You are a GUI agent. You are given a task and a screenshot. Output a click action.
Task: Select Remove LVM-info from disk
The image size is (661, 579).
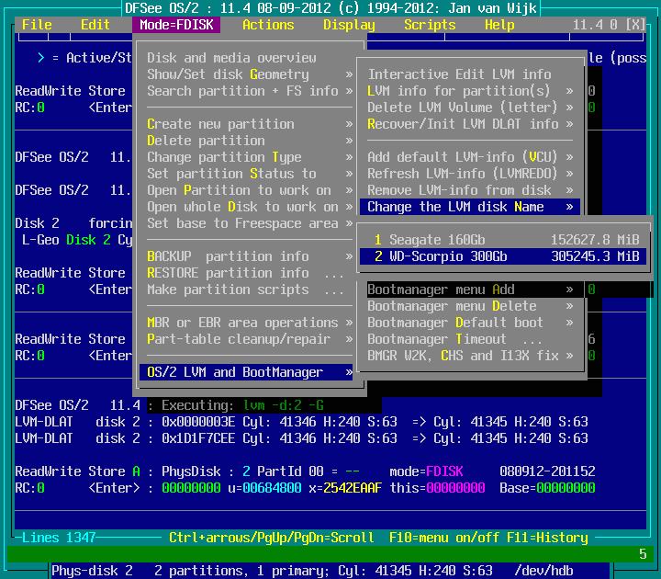pos(460,190)
